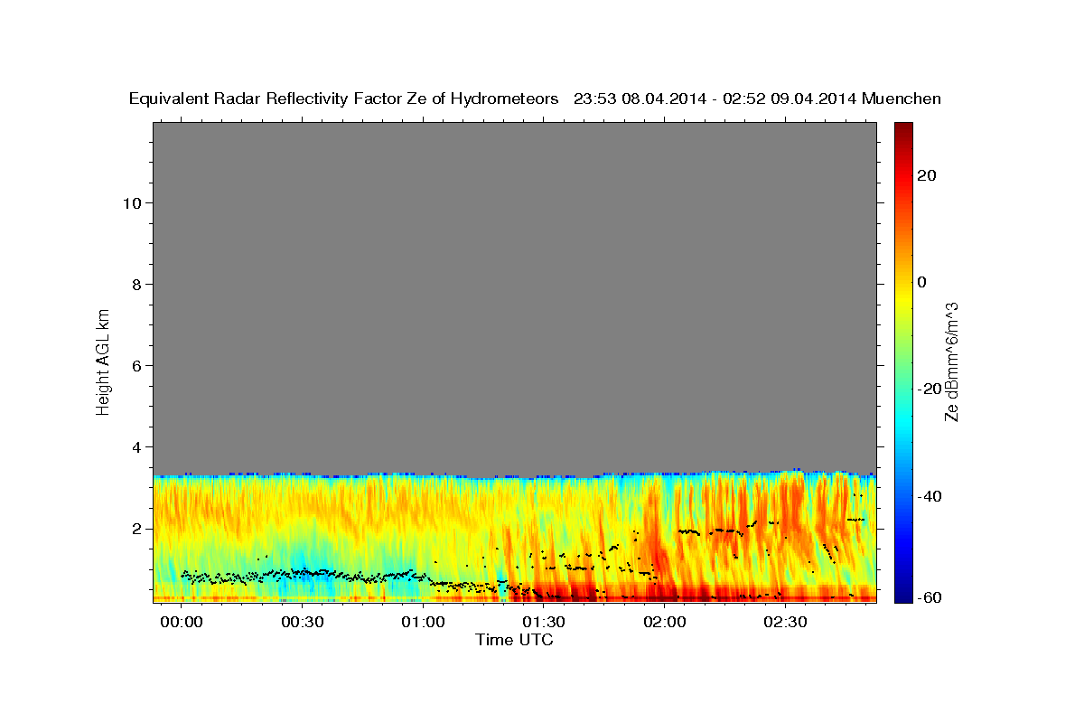
Task: Click the colorbar label '-40'
Action: tap(930, 496)
